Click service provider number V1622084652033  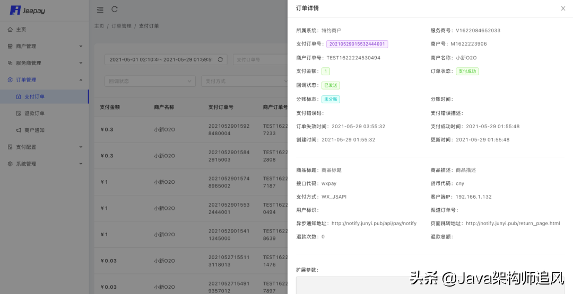click(x=478, y=30)
